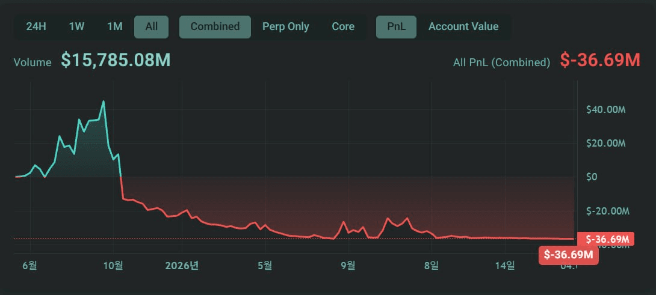656x295 pixels.
Task: Select the All time range
Action: click(152, 27)
